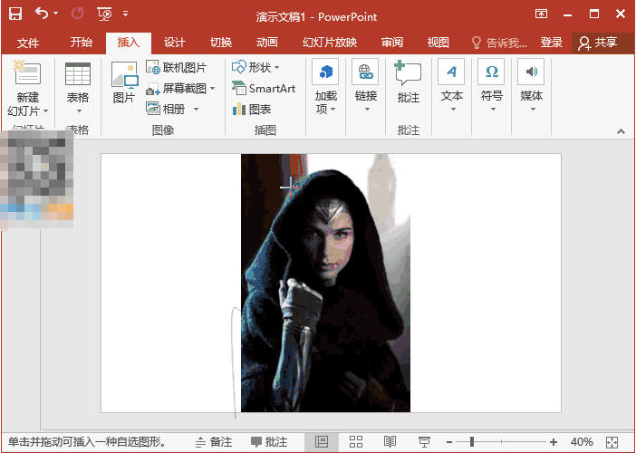This screenshot has height=453, width=636.
Task: Toggle the 备注 notes pane
Action: click(x=213, y=441)
